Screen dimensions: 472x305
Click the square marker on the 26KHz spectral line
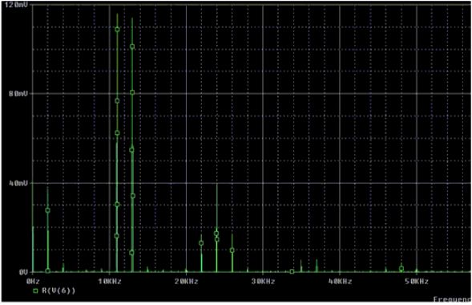tap(232, 250)
